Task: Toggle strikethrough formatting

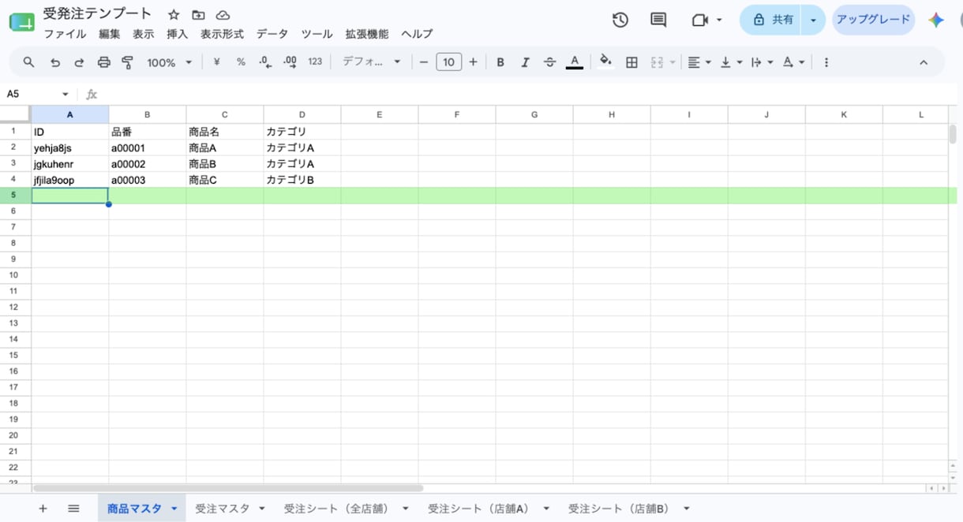Action: [x=550, y=62]
